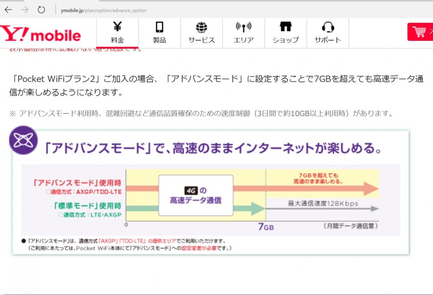Image resolution: width=433 pixels, height=295 pixels.
Task: Click the red 「アドバンスモード」使用時 label
Action: [78, 182]
